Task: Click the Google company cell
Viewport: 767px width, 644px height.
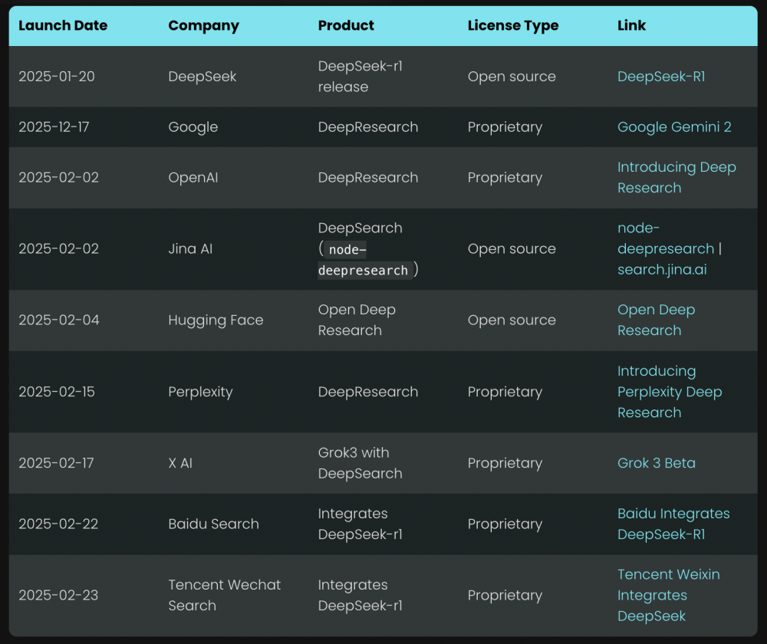Action: pyautogui.click(x=193, y=127)
